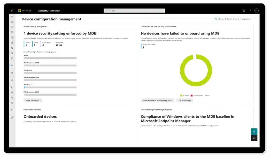This screenshot has width=272, height=160.
Task: Open the sidebar icon below Reports chart
Action: 12,92
